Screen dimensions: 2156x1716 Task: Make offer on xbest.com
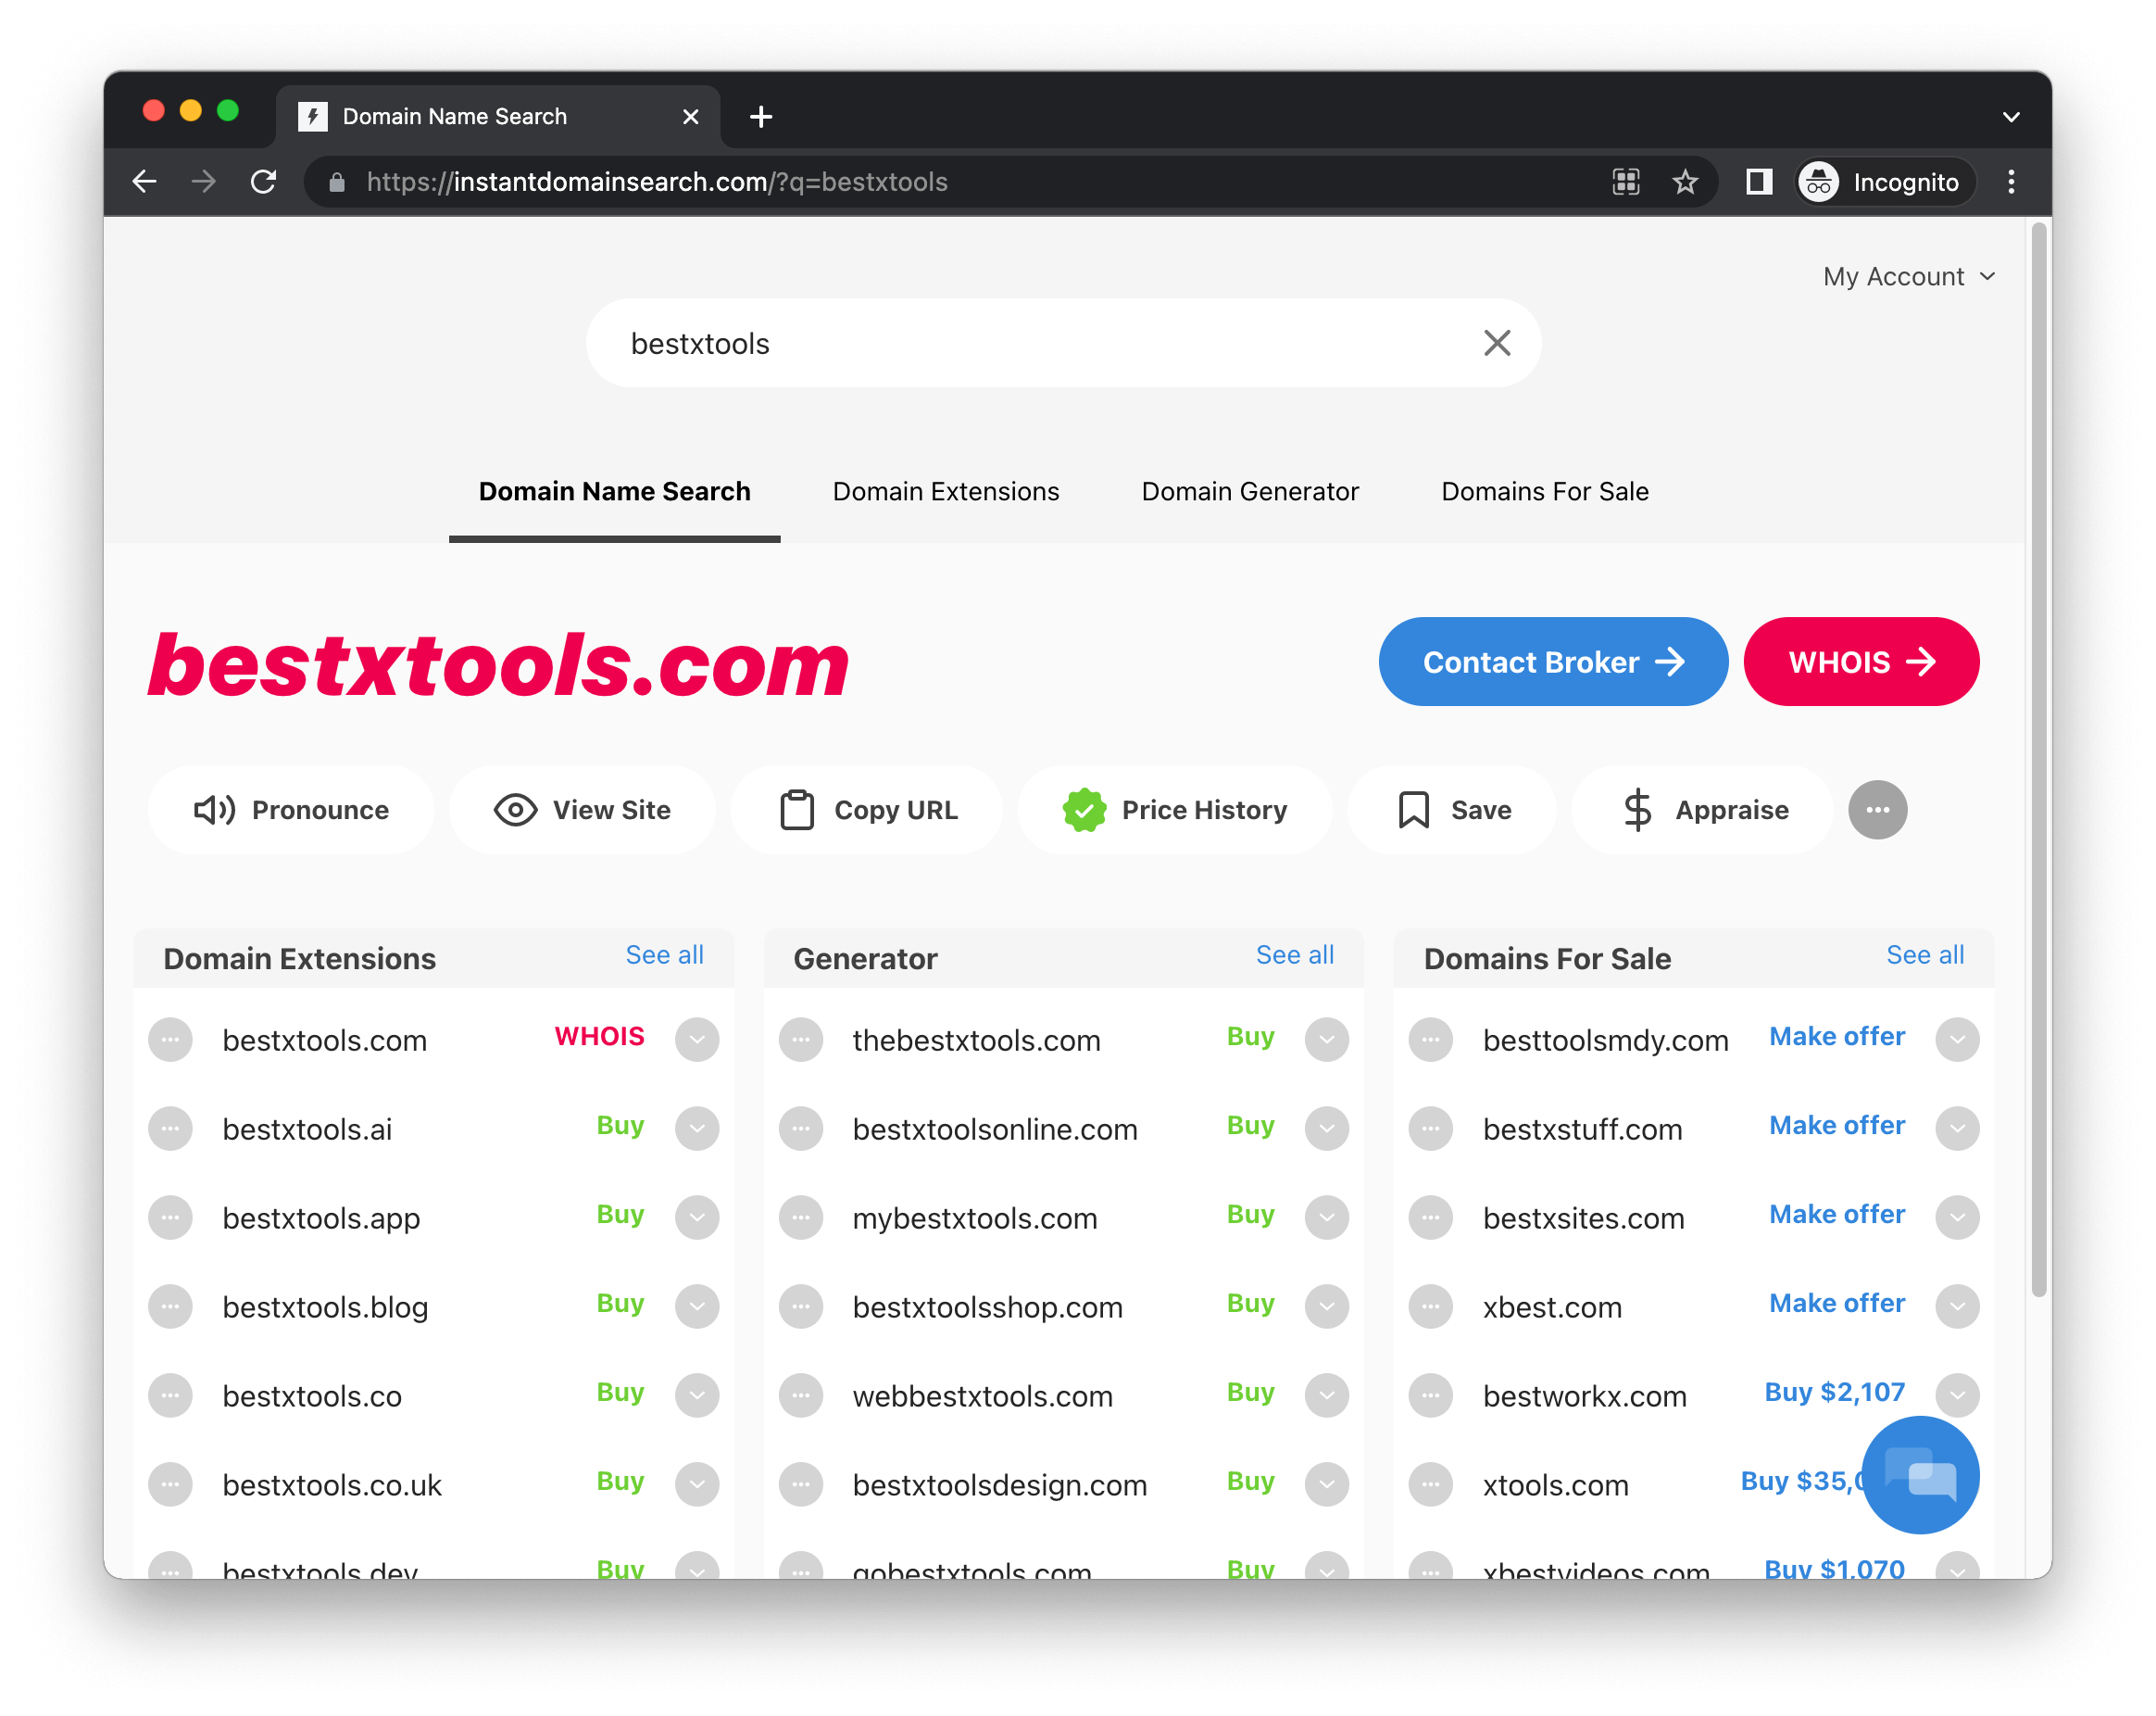tap(1837, 1303)
